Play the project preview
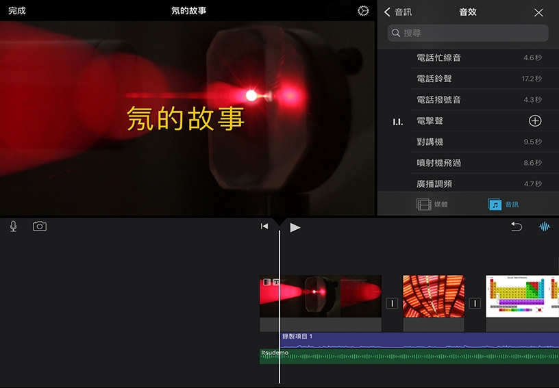 click(x=295, y=227)
